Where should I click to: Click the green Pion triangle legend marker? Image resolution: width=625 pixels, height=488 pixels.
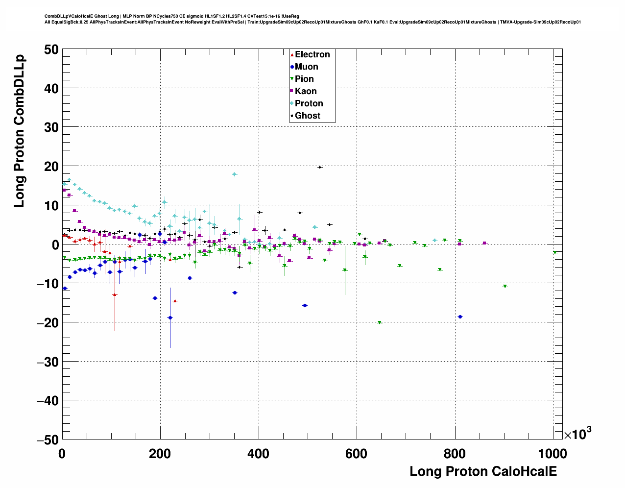coord(292,79)
